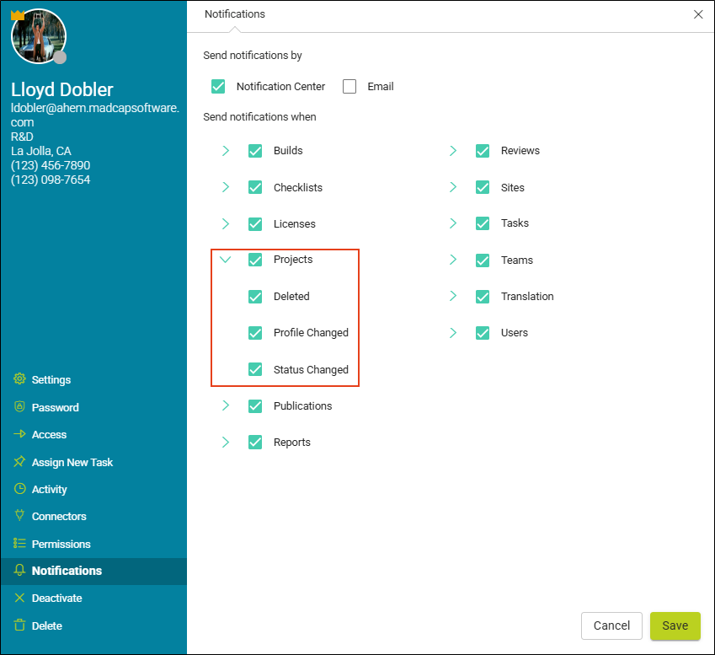Select the Notifications menu item
The height and width of the screenshot is (655, 715).
(93, 571)
